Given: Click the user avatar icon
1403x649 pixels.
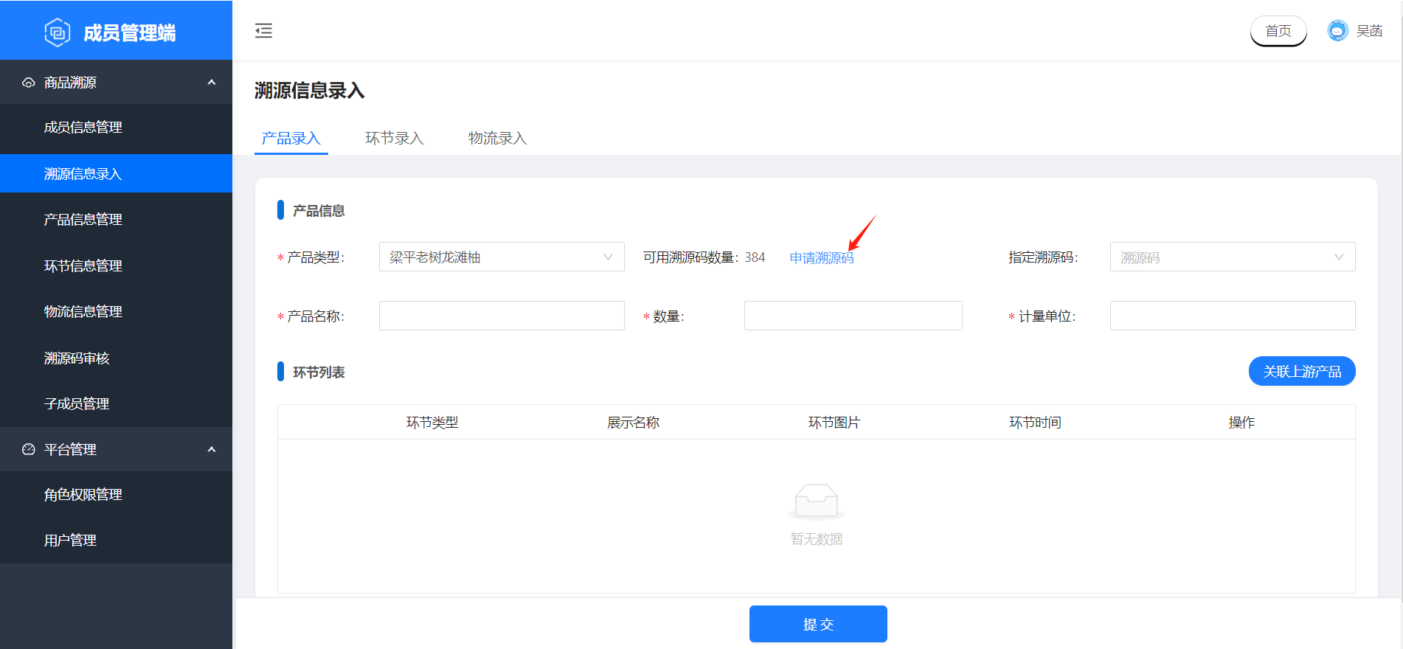Looking at the screenshot, I should point(1337,31).
